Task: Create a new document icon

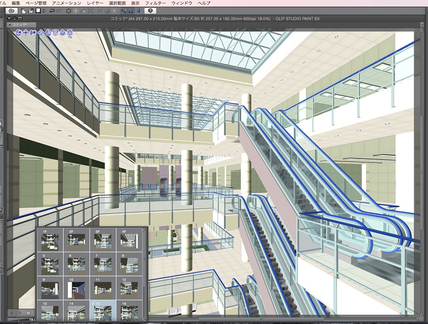Action: pos(24,11)
